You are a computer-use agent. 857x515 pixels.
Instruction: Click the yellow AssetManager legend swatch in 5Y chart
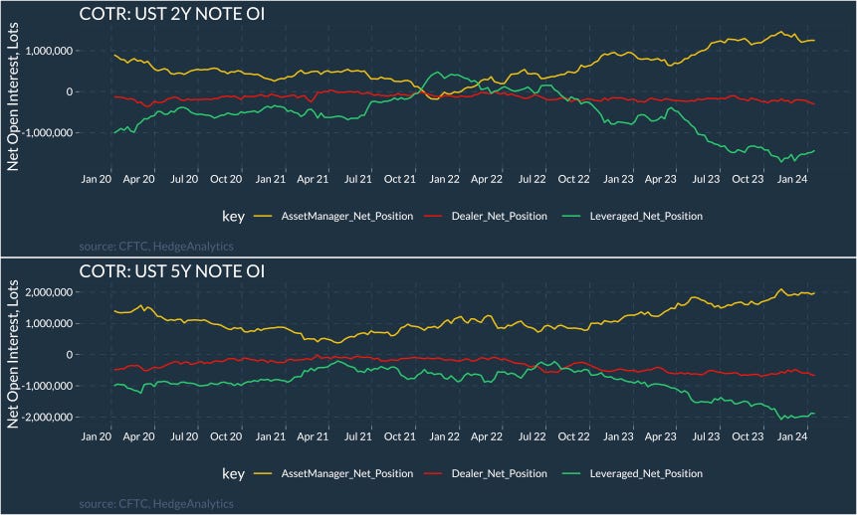pos(264,473)
